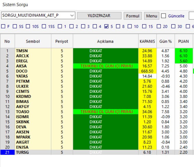The image size is (194, 167).
Task: Click AKSA's TEMKINLI OL GUN IÇI PRIMLI cell
Action: (x=106, y=66)
